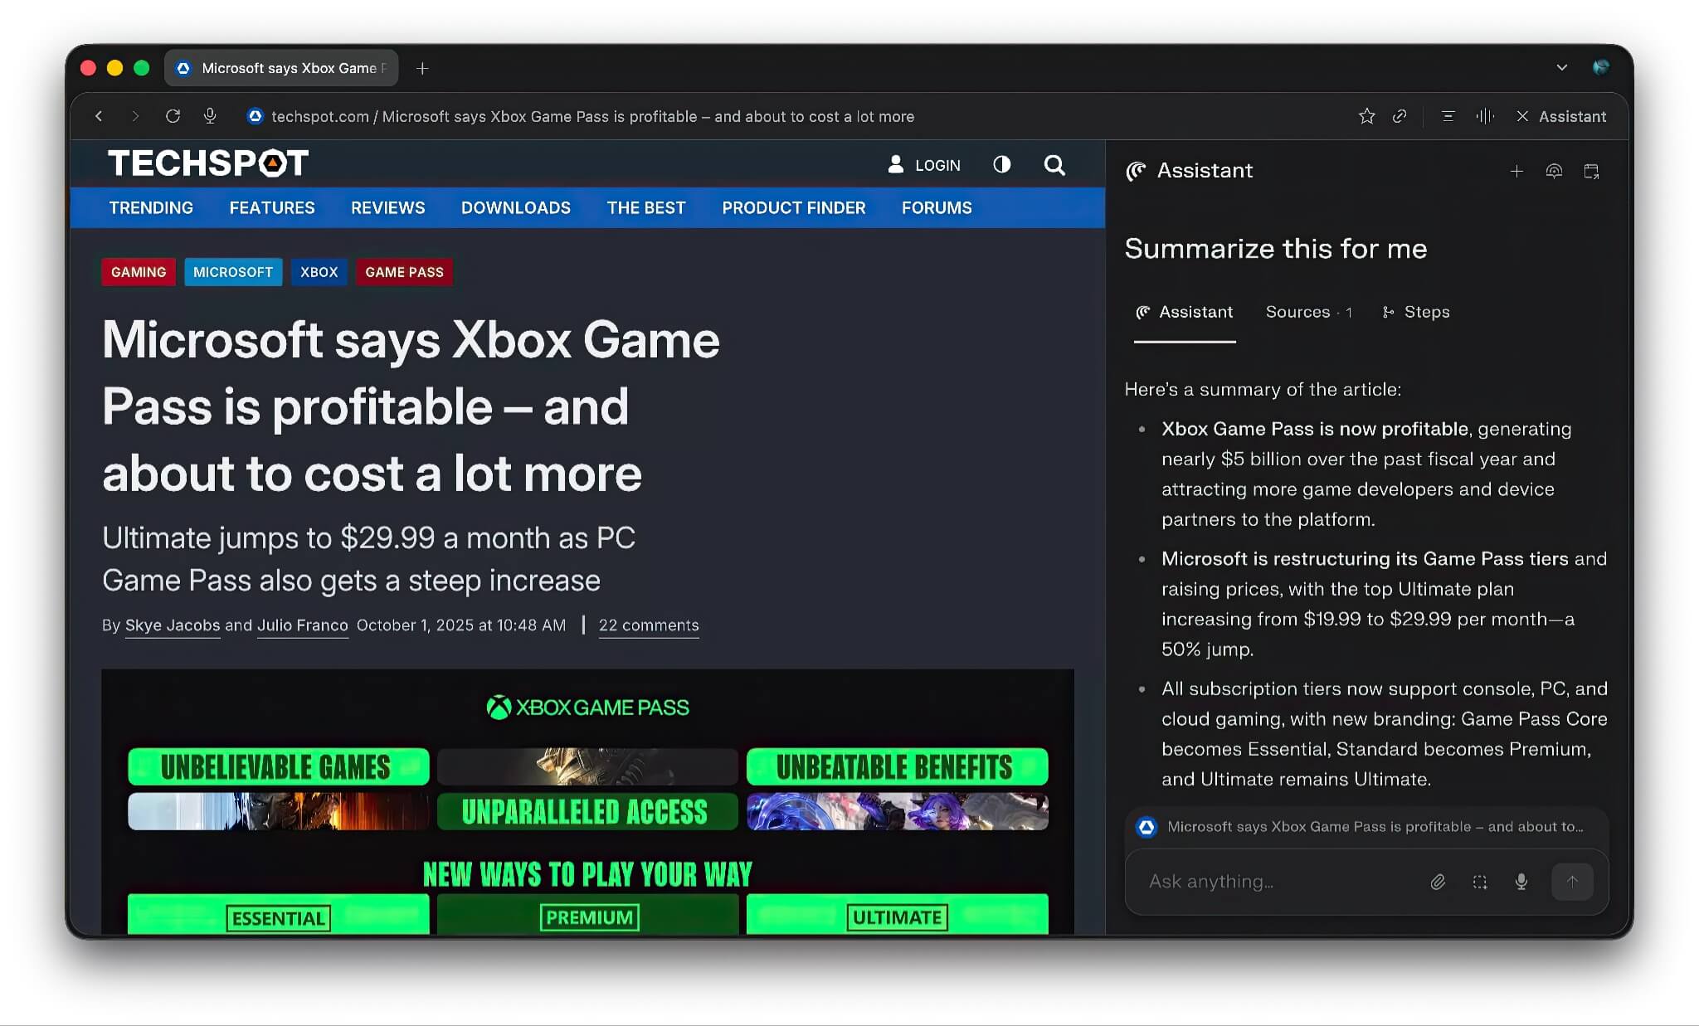The height and width of the screenshot is (1026, 1699).
Task: Click the reader view lines icon
Action: coord(1448,116)
